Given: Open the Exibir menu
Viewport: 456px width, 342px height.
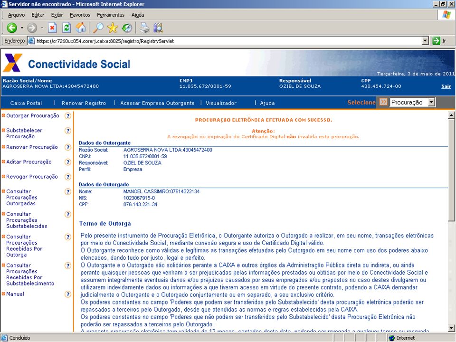Looking at the screenshot, I should pyautogui.click(x=57, y=15).
